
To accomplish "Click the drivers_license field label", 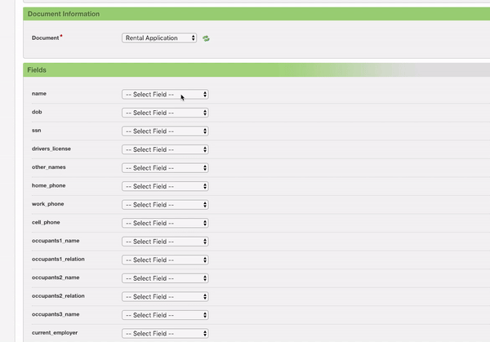I will [51, 149].
